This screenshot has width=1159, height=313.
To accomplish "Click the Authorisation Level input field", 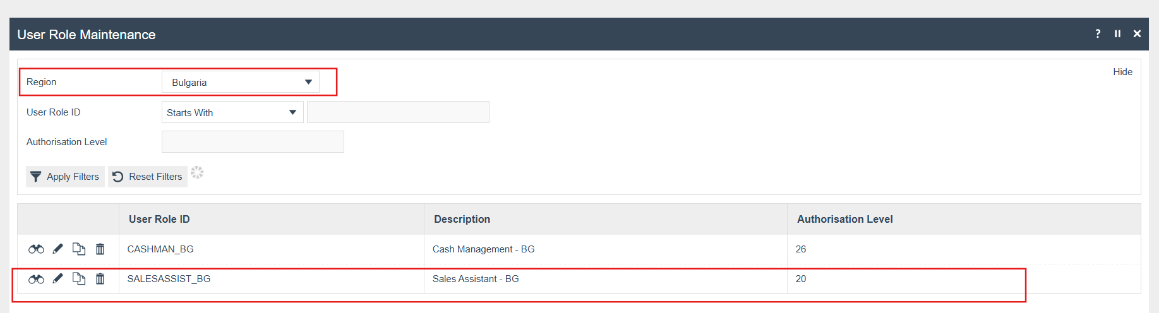I will pyautogui.click(x=253, y=142).
